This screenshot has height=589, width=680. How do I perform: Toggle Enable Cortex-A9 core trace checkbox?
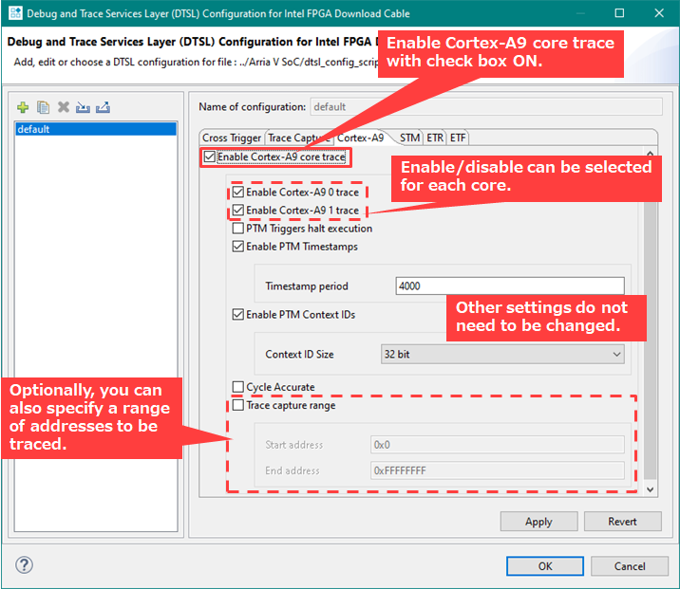pyautogui.click(x=210, y=157)
